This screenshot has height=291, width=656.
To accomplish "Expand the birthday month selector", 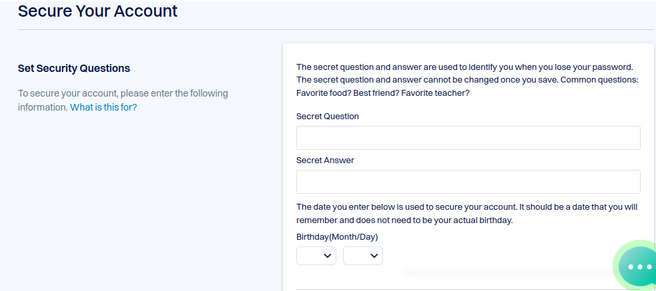I will coord(316,256).
